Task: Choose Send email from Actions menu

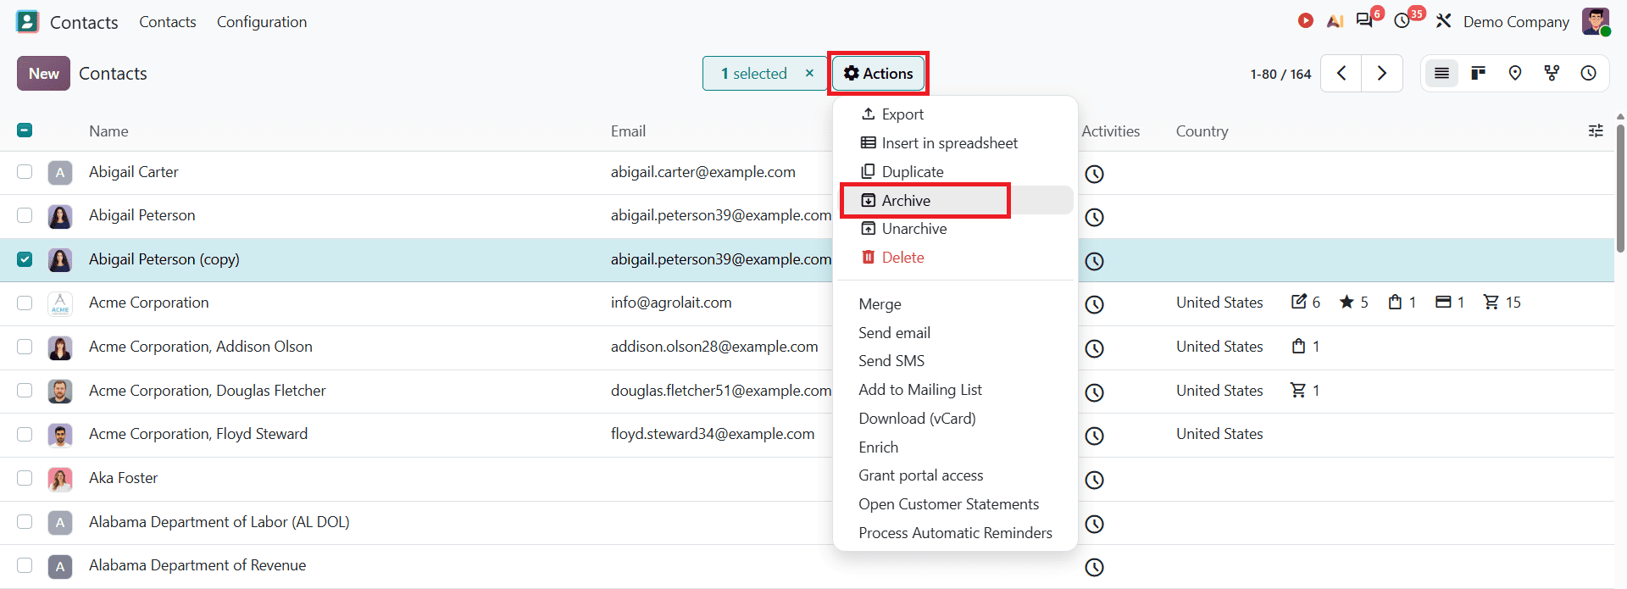Action: [x=955, y=333]
